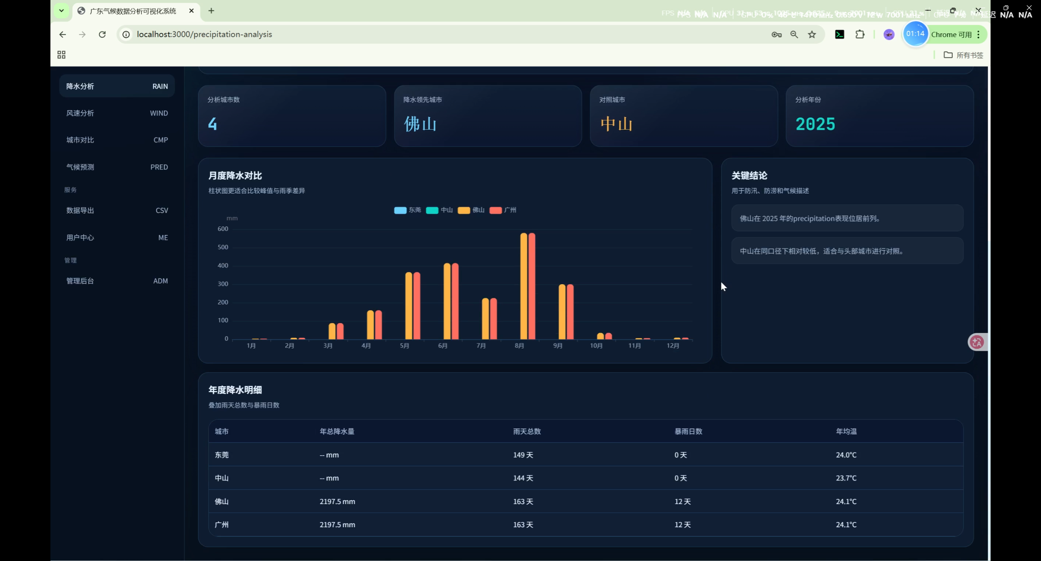Click the browser back arrow
This screenshot has height=561, width=1041.
62,35
